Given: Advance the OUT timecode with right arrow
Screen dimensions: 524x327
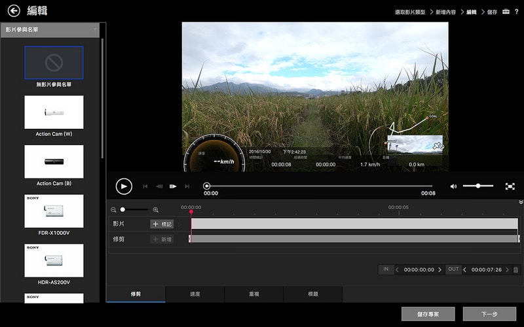Looking at the screenshot, I should click(x=507, y=269).
